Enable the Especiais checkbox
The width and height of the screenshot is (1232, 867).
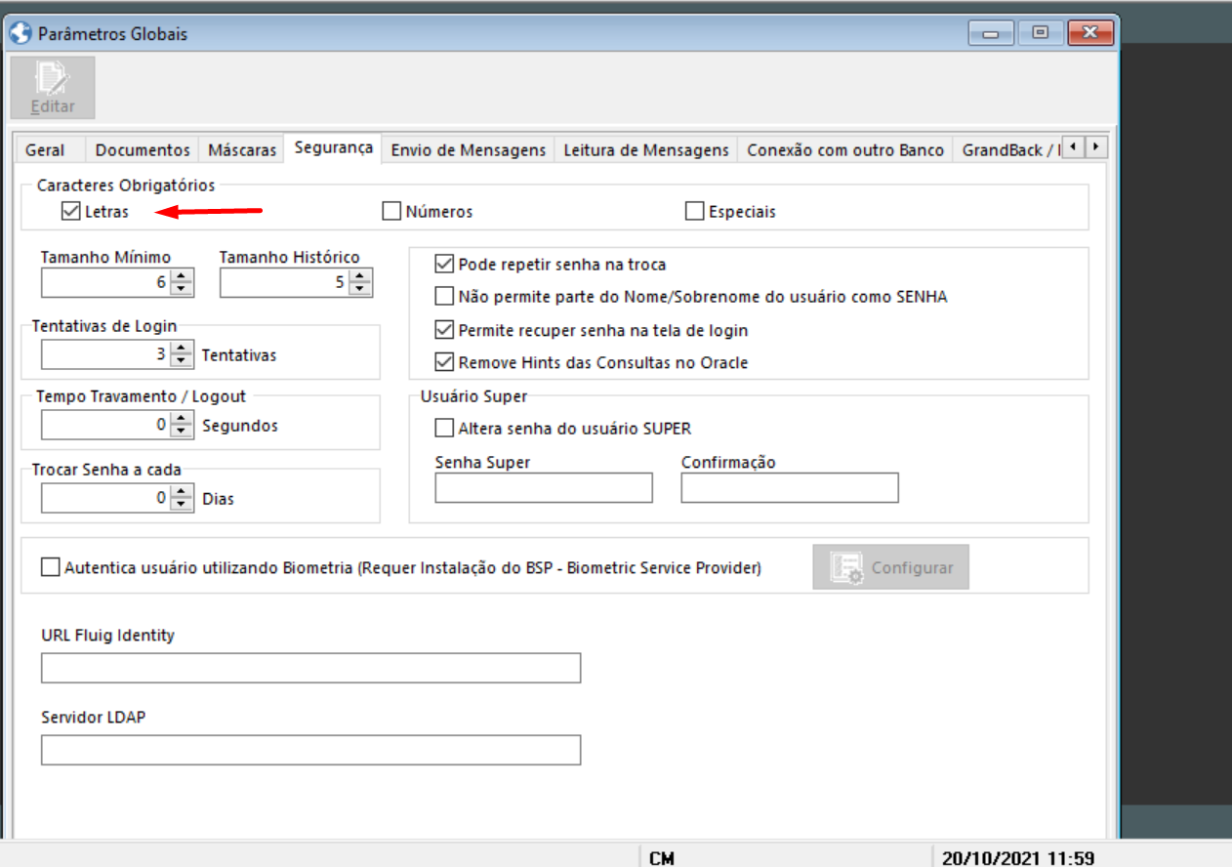pyautogui.click(x=695, y=211)
